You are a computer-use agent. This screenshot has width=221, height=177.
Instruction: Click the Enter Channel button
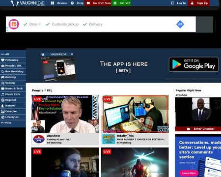pyautogui.click(x=198, y=129)
